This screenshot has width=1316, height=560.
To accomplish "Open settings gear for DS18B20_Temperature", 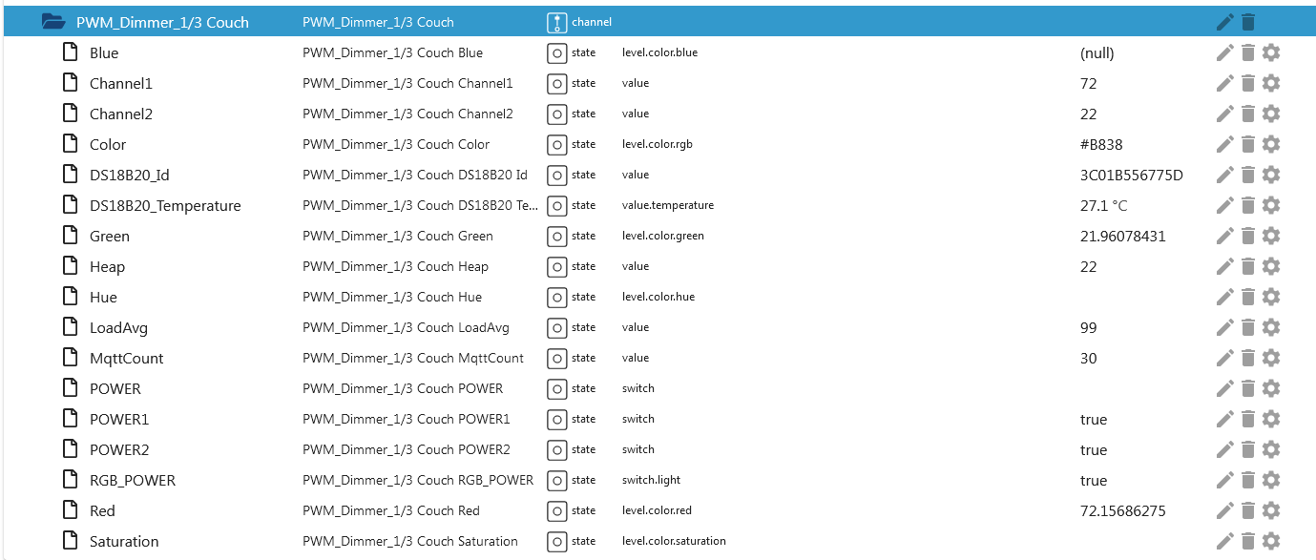I will pos(1271,205).
